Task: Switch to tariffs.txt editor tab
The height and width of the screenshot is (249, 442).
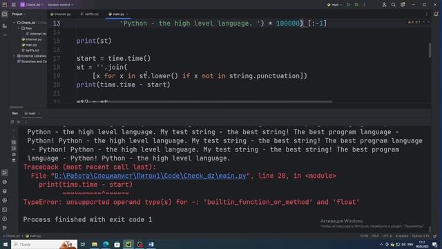Action: click(90, 14)
